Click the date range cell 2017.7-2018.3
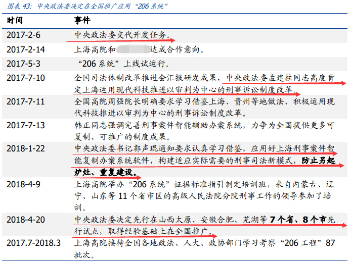Image resolution: width=352 pixels, height=261 pixels. coord(33,243)
